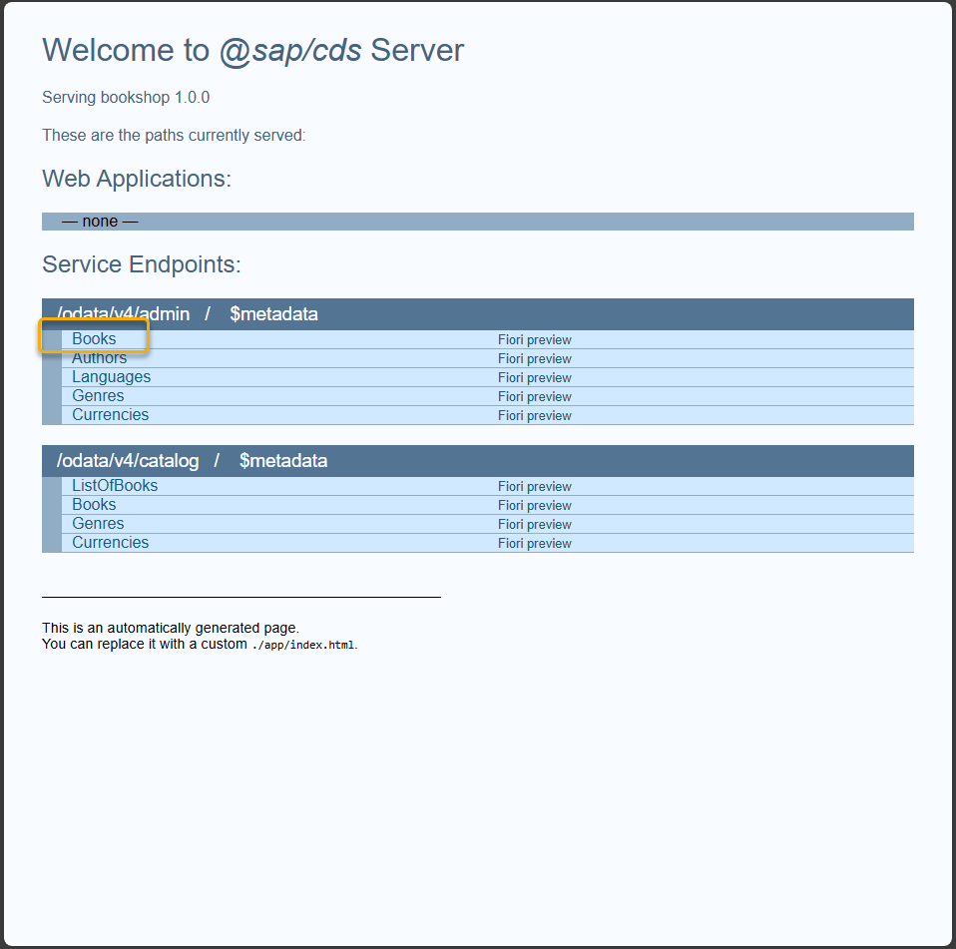Click the './app/index.html' path text
956x949 pixels.
point(303,645)
